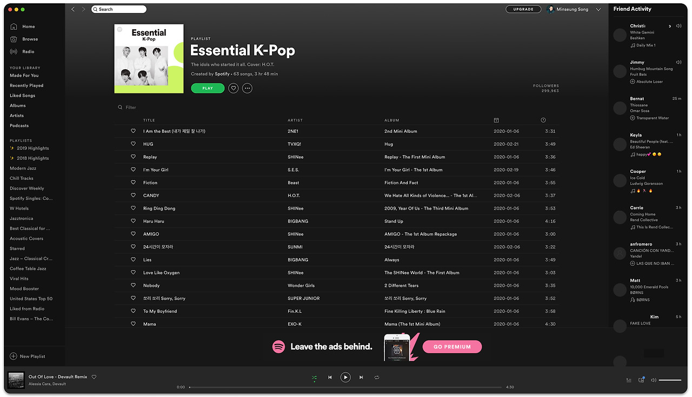
Task: Open Liked Songs in Your Library
Action: [x=22, y=96]
